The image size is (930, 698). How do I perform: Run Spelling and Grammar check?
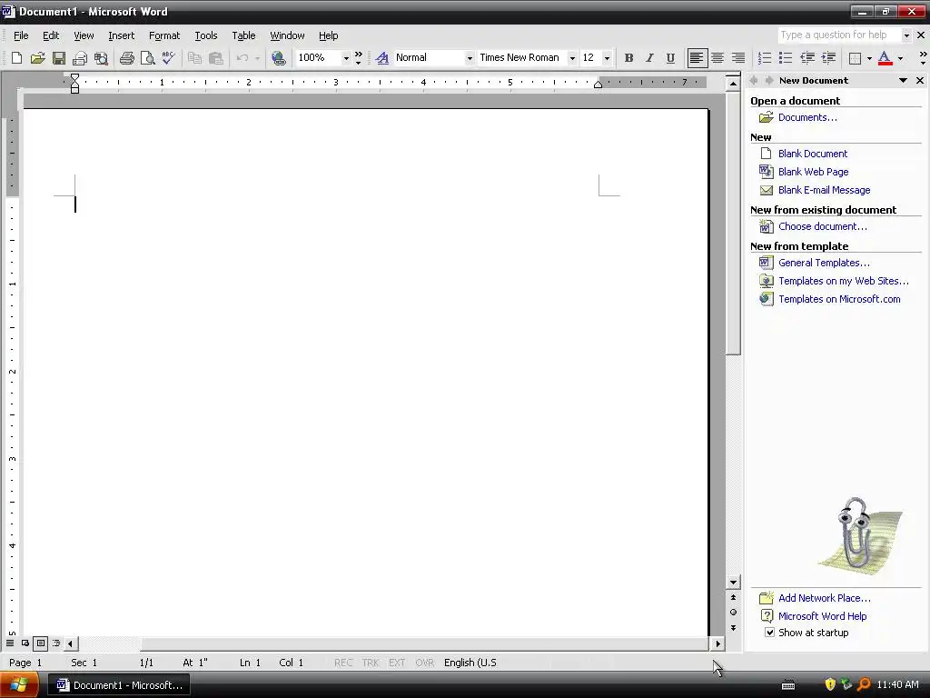tap(168, 58)
